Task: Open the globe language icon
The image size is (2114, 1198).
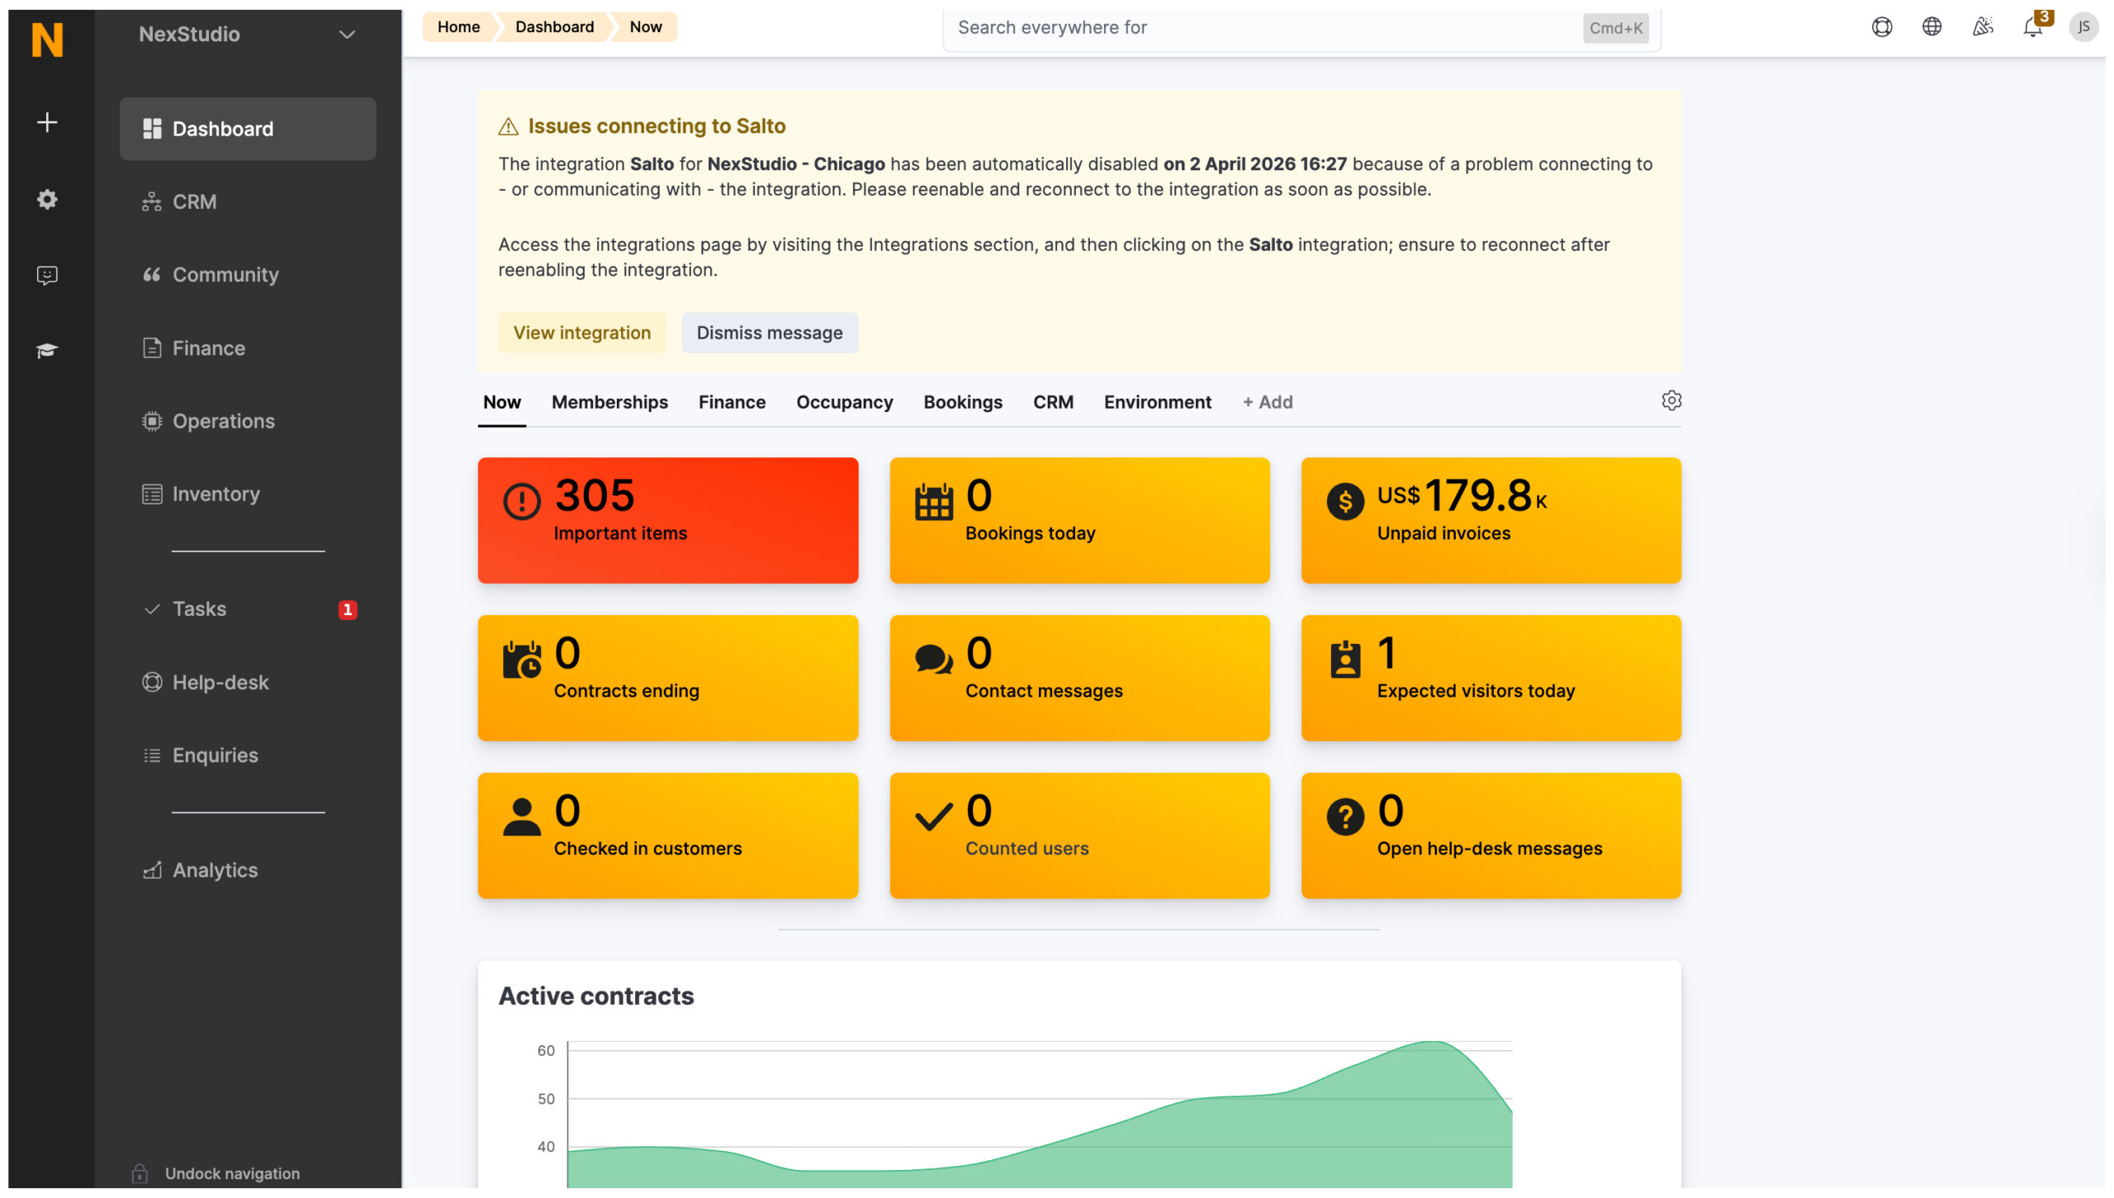Action: [x=1932, y=26]
